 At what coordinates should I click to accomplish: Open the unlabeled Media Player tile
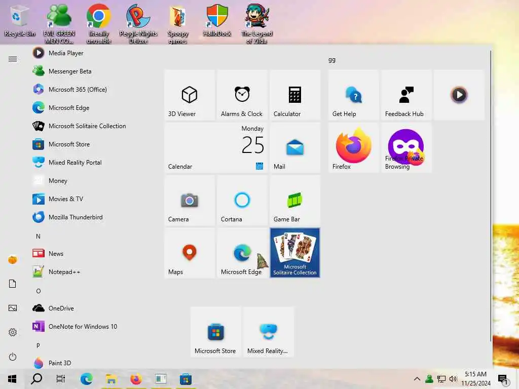[x=459, y=95]
